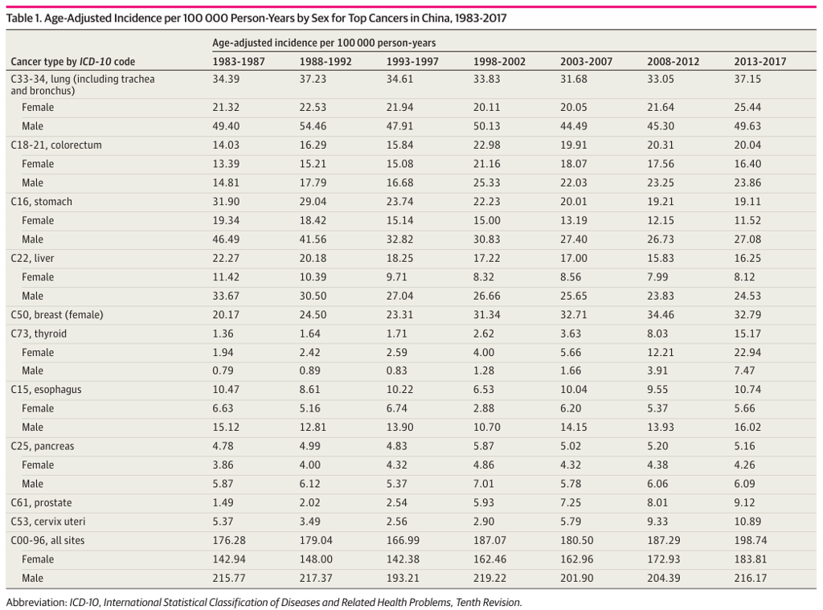823x610 pixels.
Task: Click the C25, pancreas row label
Action: coord(43,446)
